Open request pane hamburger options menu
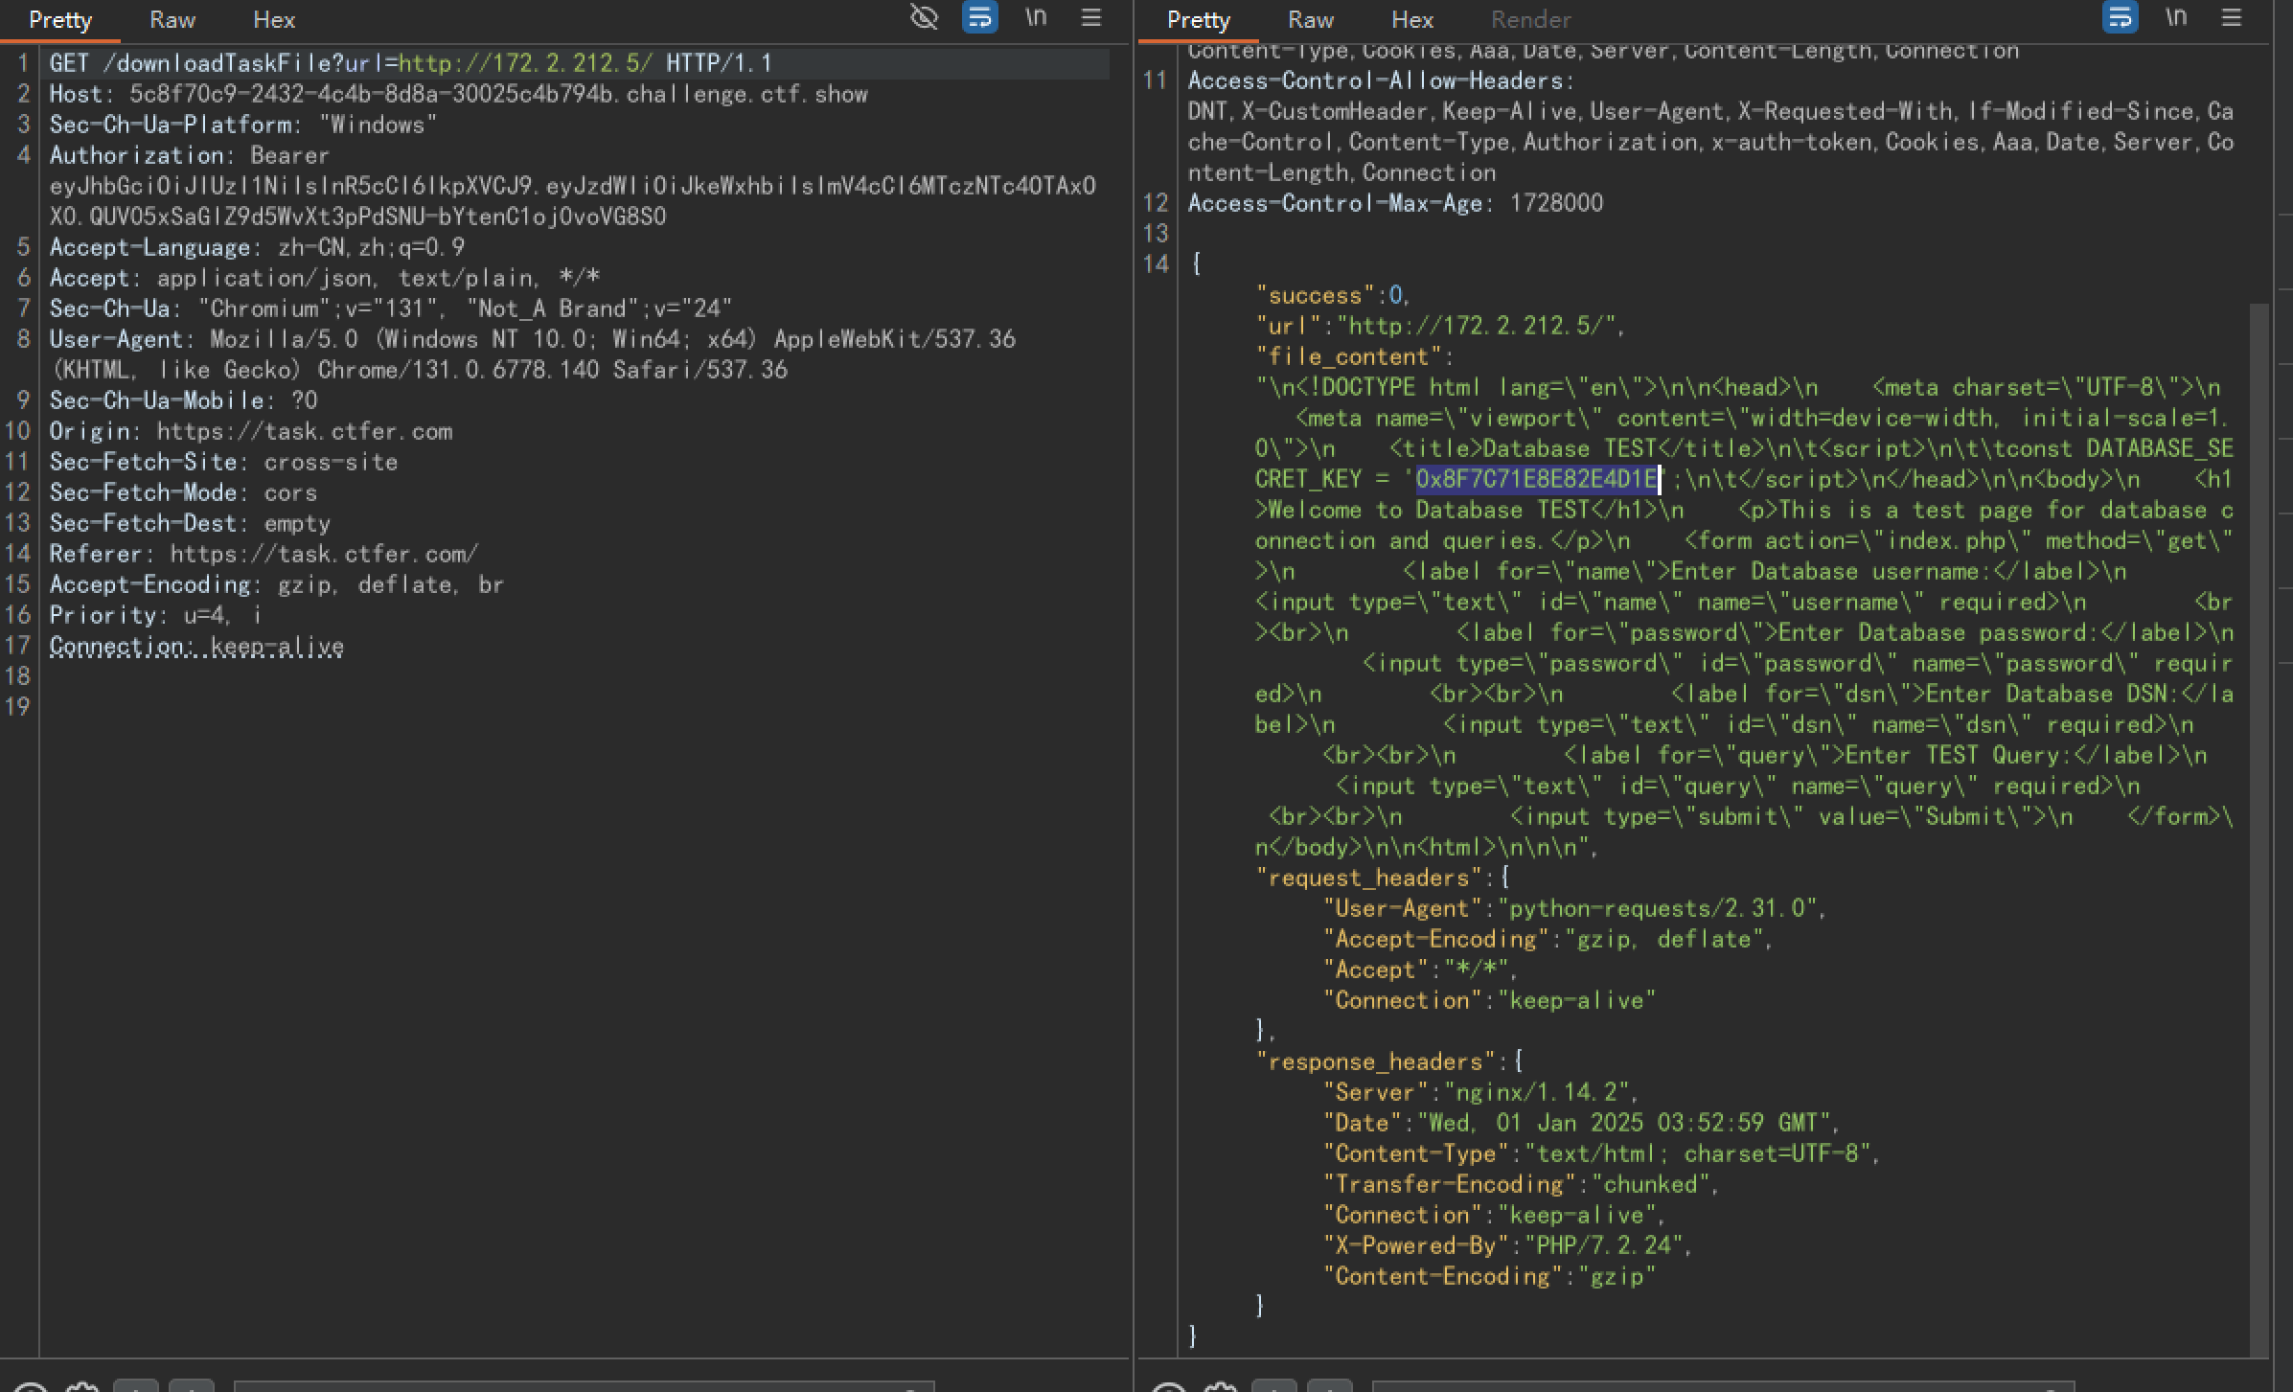 (x=1091, y=17)
